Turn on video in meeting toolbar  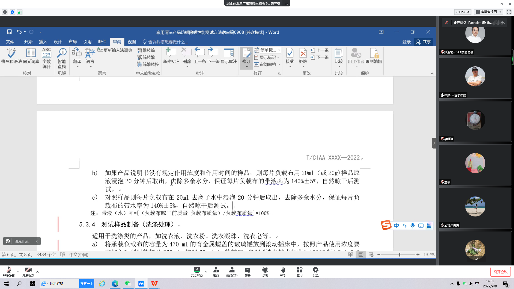[28, 272]
